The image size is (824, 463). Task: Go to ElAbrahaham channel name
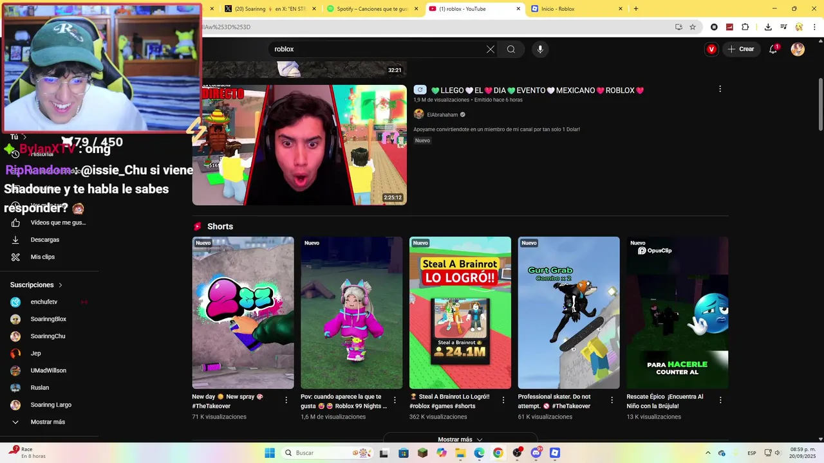point(442,115)
